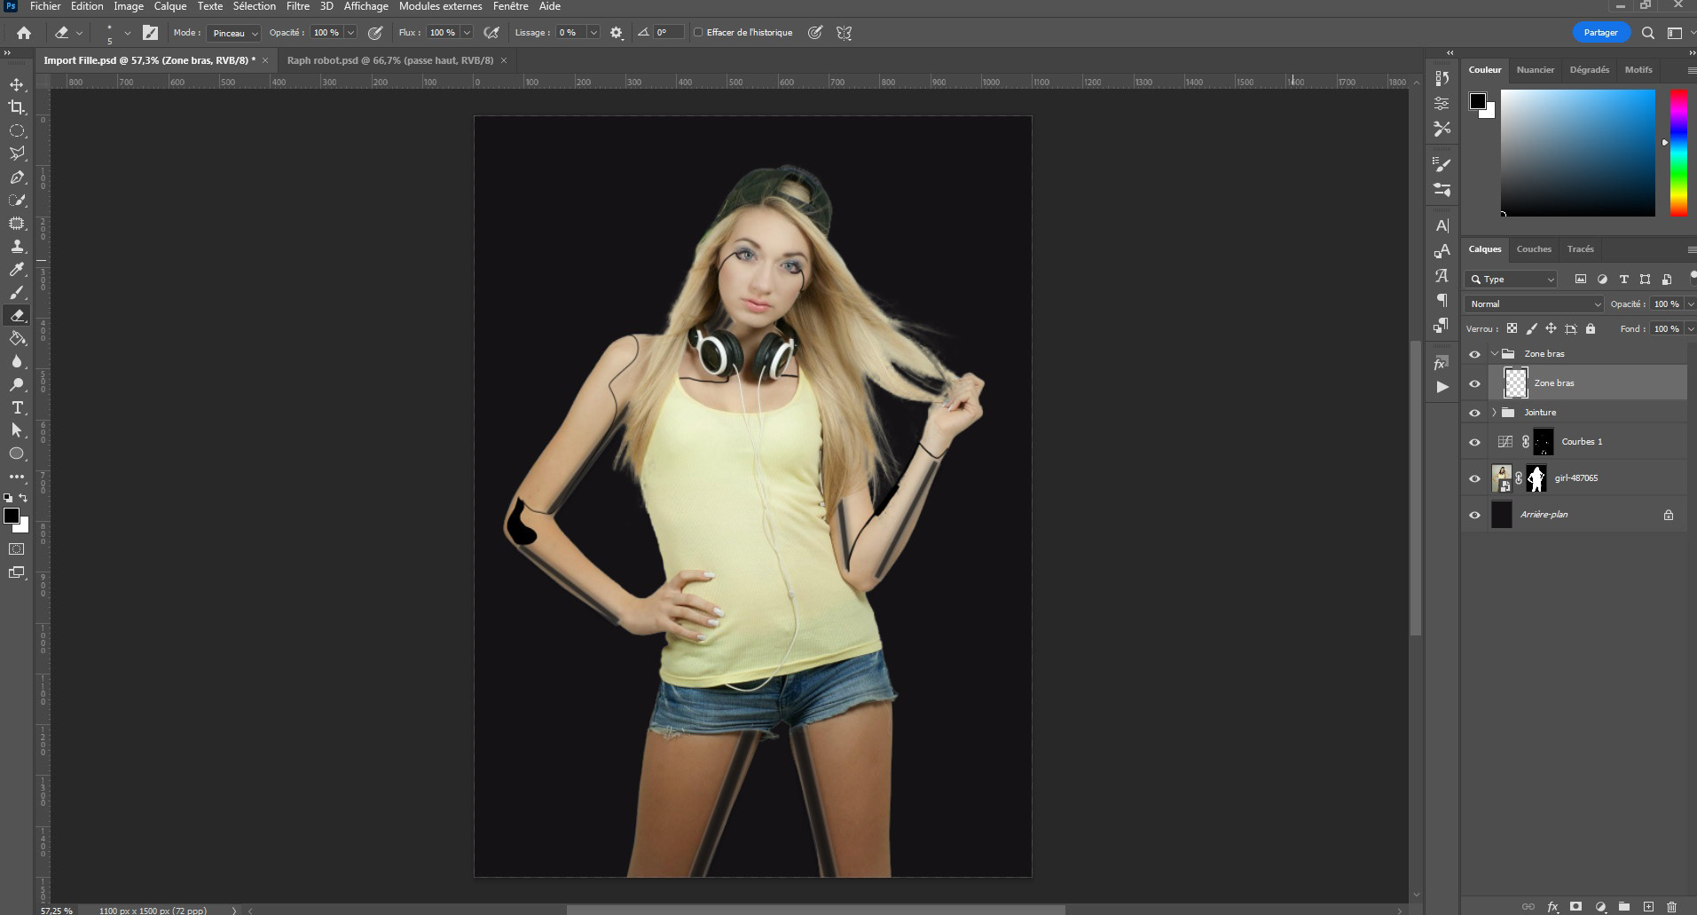This screenshot has height=915, width=1697.
Task: Select the Crop tool
Action: [x=17, y=107]
